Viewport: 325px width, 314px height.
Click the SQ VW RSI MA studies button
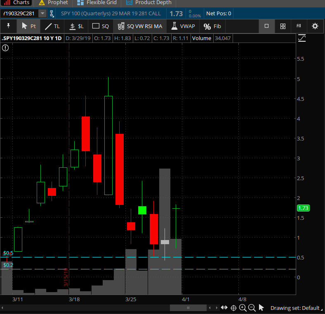pyautogui.click(x=140, y=26)
